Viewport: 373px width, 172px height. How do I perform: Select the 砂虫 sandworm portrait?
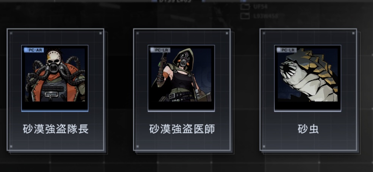click(307, 78)
